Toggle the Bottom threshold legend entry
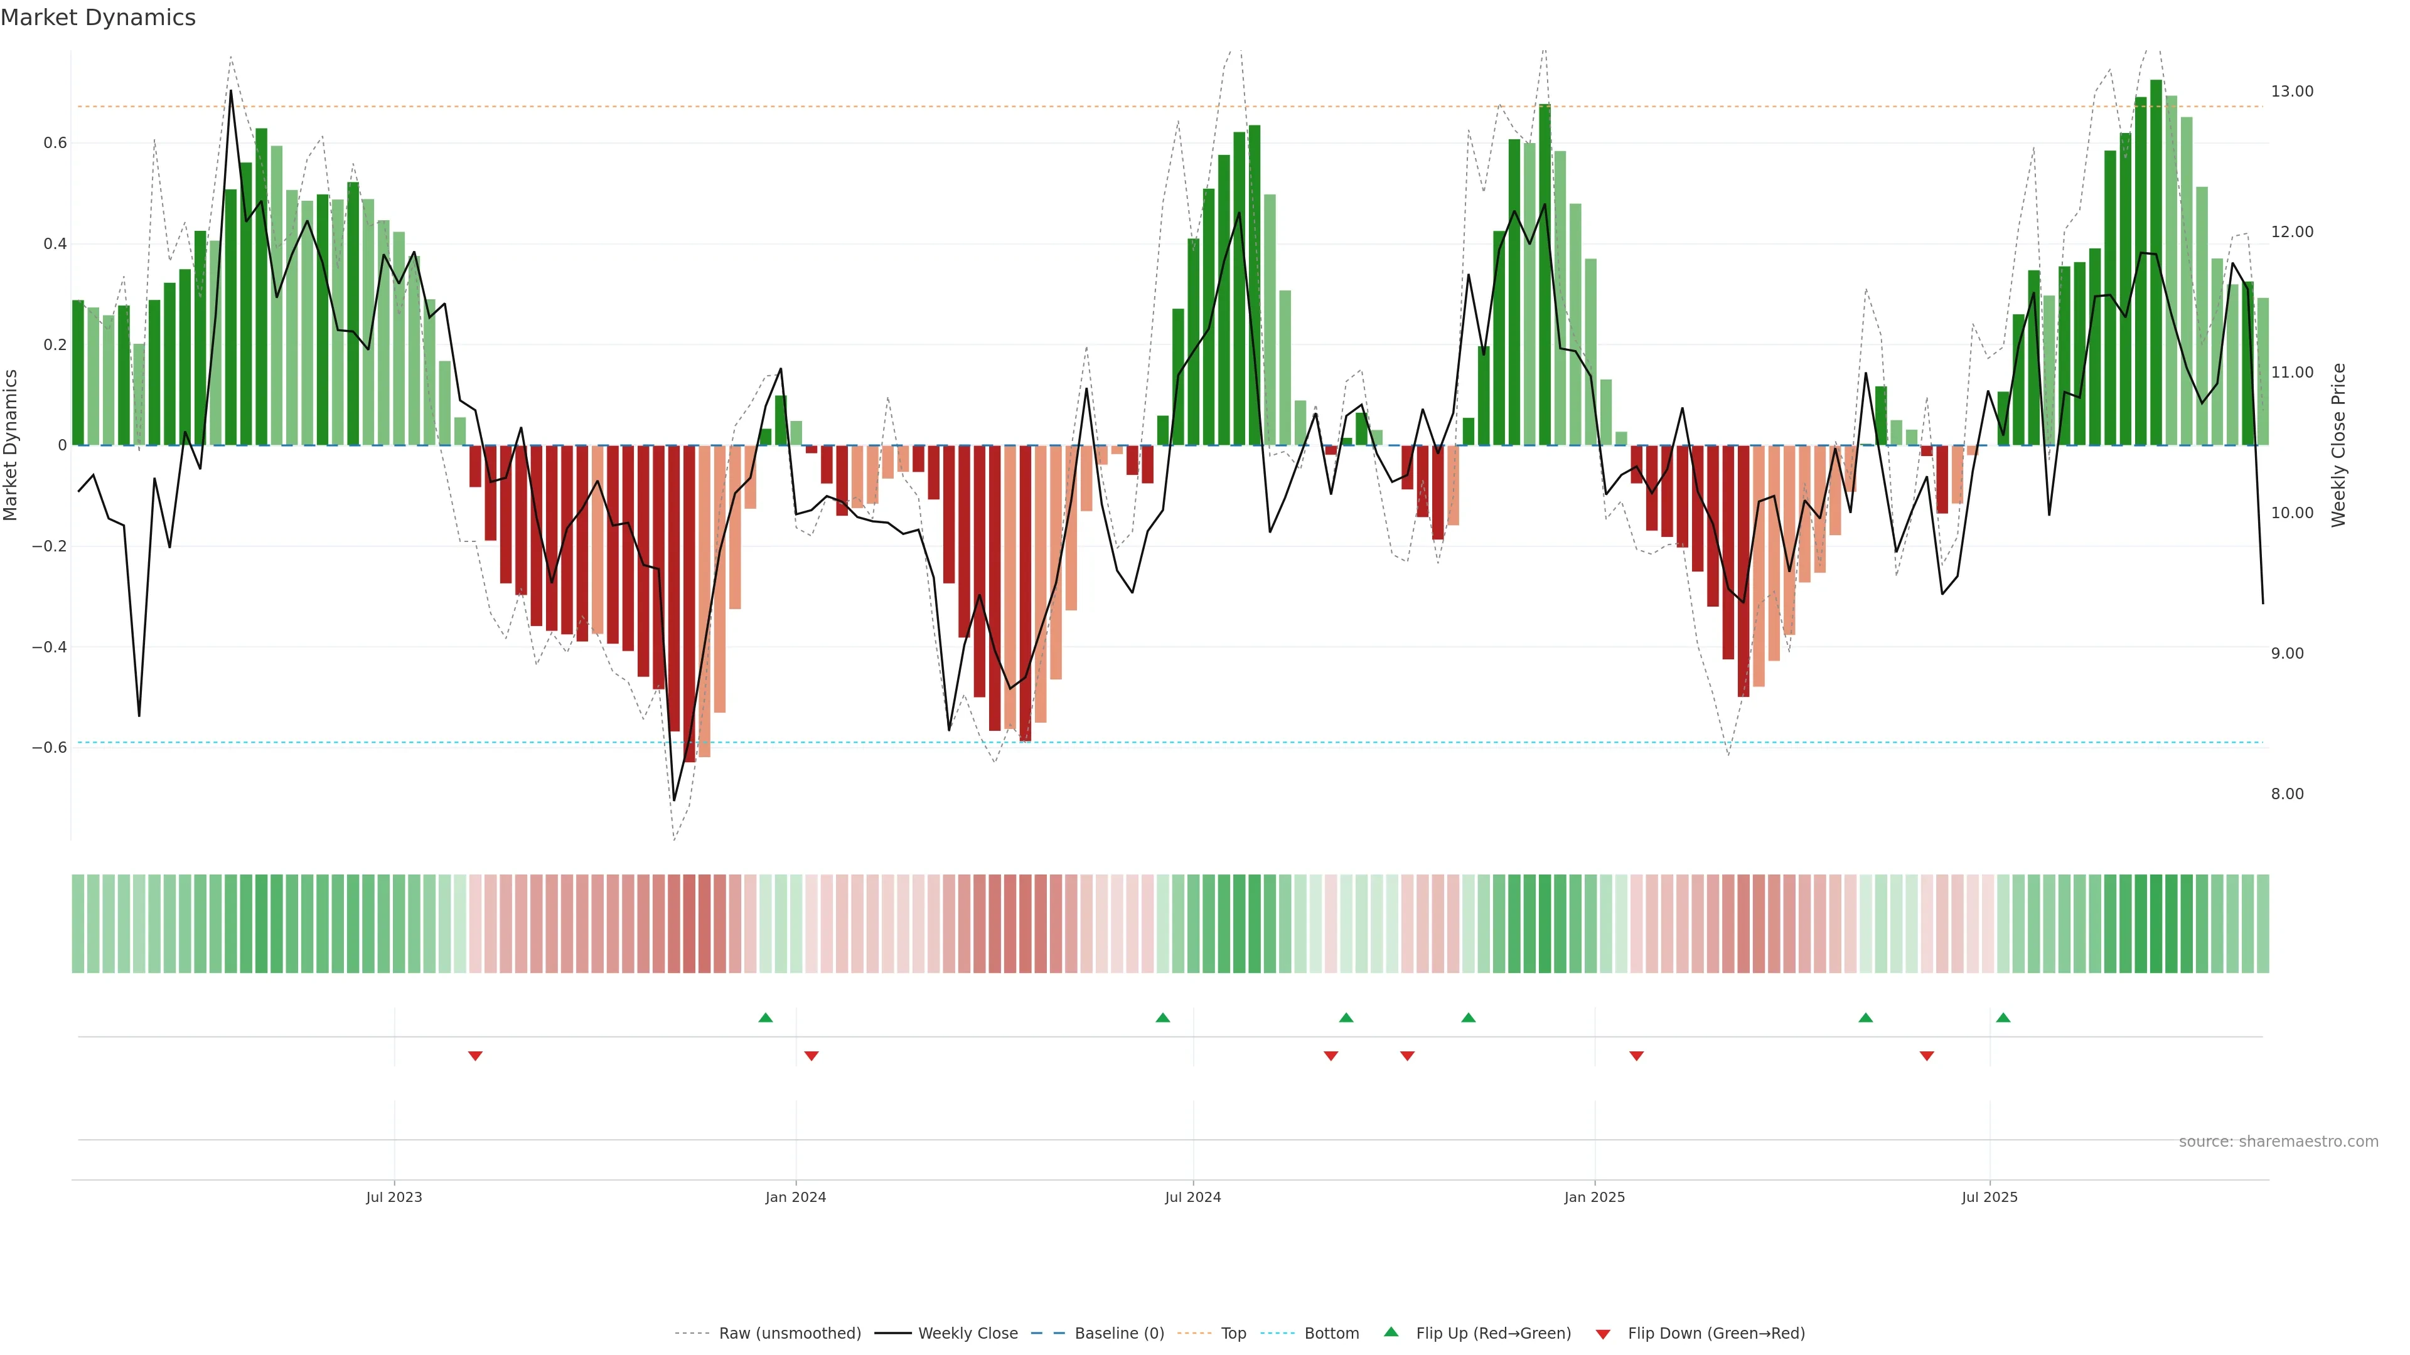This screenshot has height=1355, width=2410. click(x=1331, y=1334)
